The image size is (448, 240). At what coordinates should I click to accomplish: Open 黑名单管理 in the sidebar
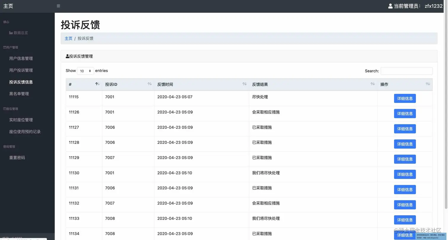[x=19, y=94]
